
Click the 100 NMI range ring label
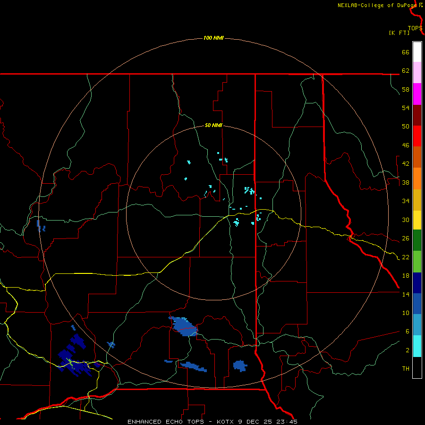click(x=213, y=38)
